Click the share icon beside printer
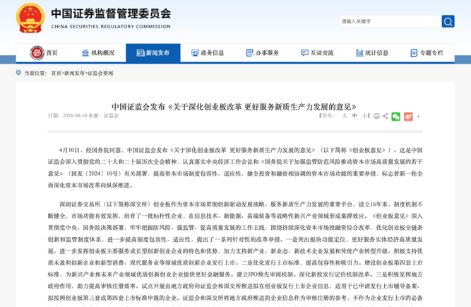Screen dimensions: 471x307 coord(386,116)
